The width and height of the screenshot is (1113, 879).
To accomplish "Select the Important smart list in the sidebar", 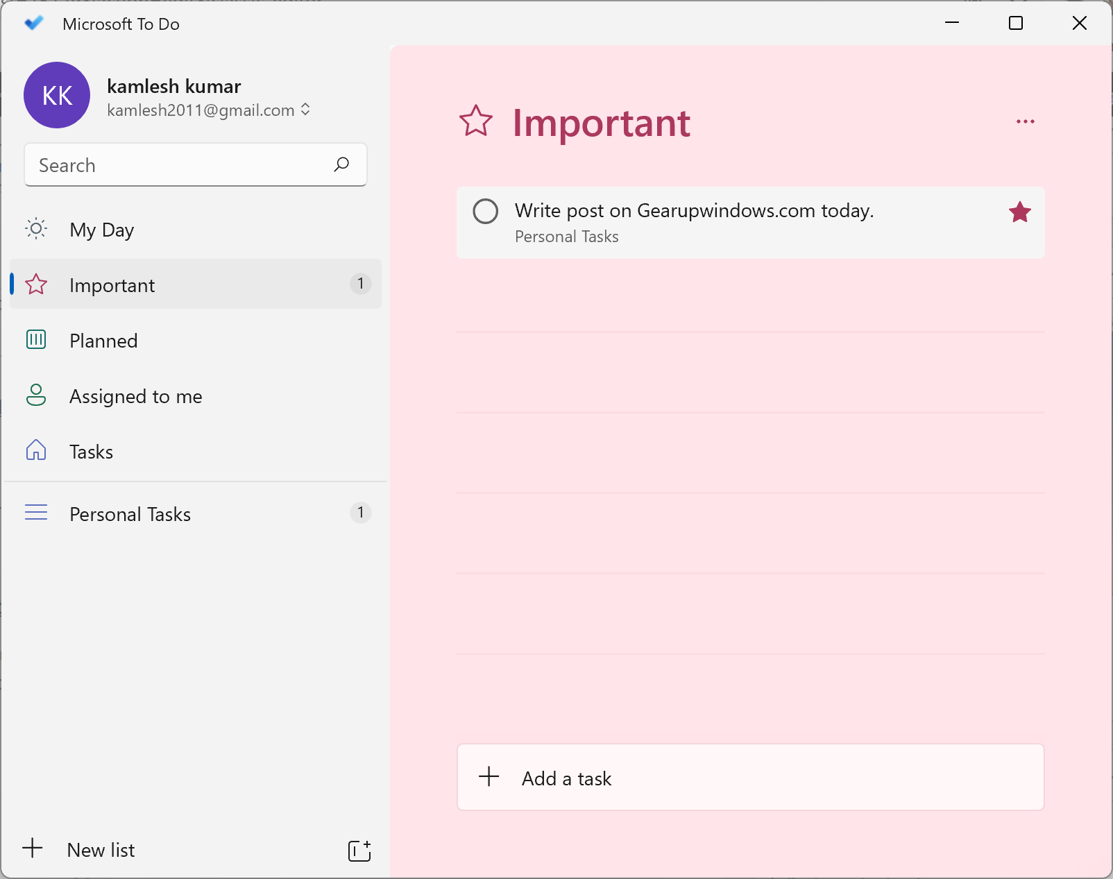I will point(196,284).
